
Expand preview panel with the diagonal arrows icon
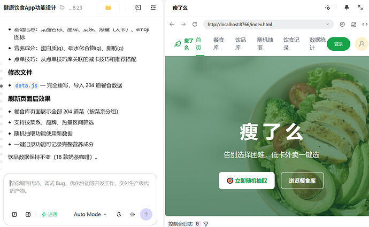click(x=360, y=7)
